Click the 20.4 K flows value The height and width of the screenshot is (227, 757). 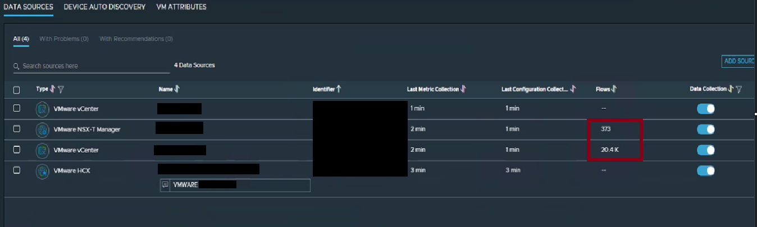click(610, 150)
